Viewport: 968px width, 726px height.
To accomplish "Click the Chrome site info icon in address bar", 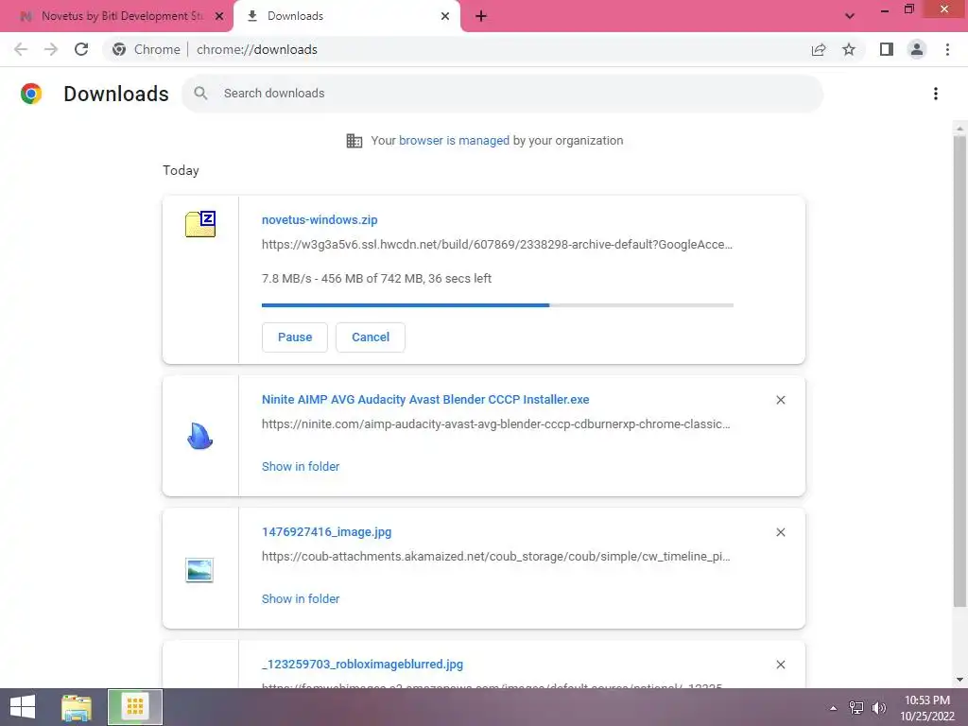I will [x=119, y=49].
